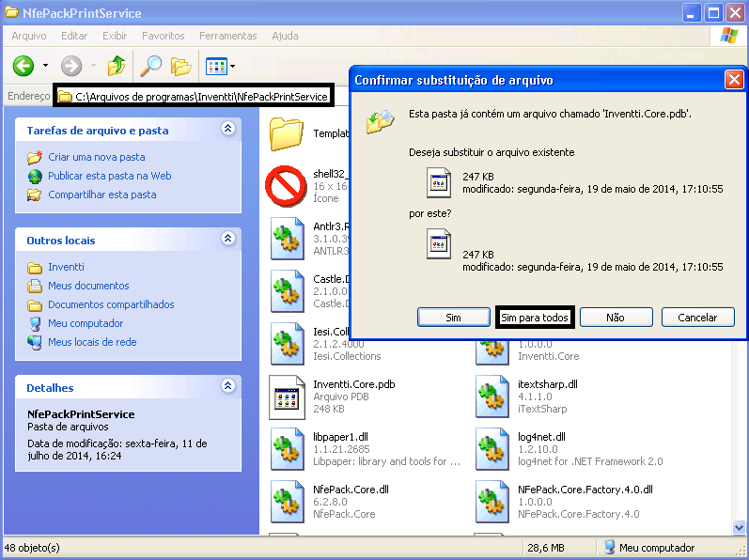
Task: Collapse the Tarefas de arquivo e pasta panel
Action: (227, 130)
